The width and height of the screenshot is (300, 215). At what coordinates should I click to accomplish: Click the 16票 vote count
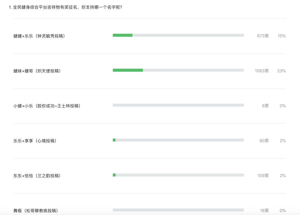264,211
